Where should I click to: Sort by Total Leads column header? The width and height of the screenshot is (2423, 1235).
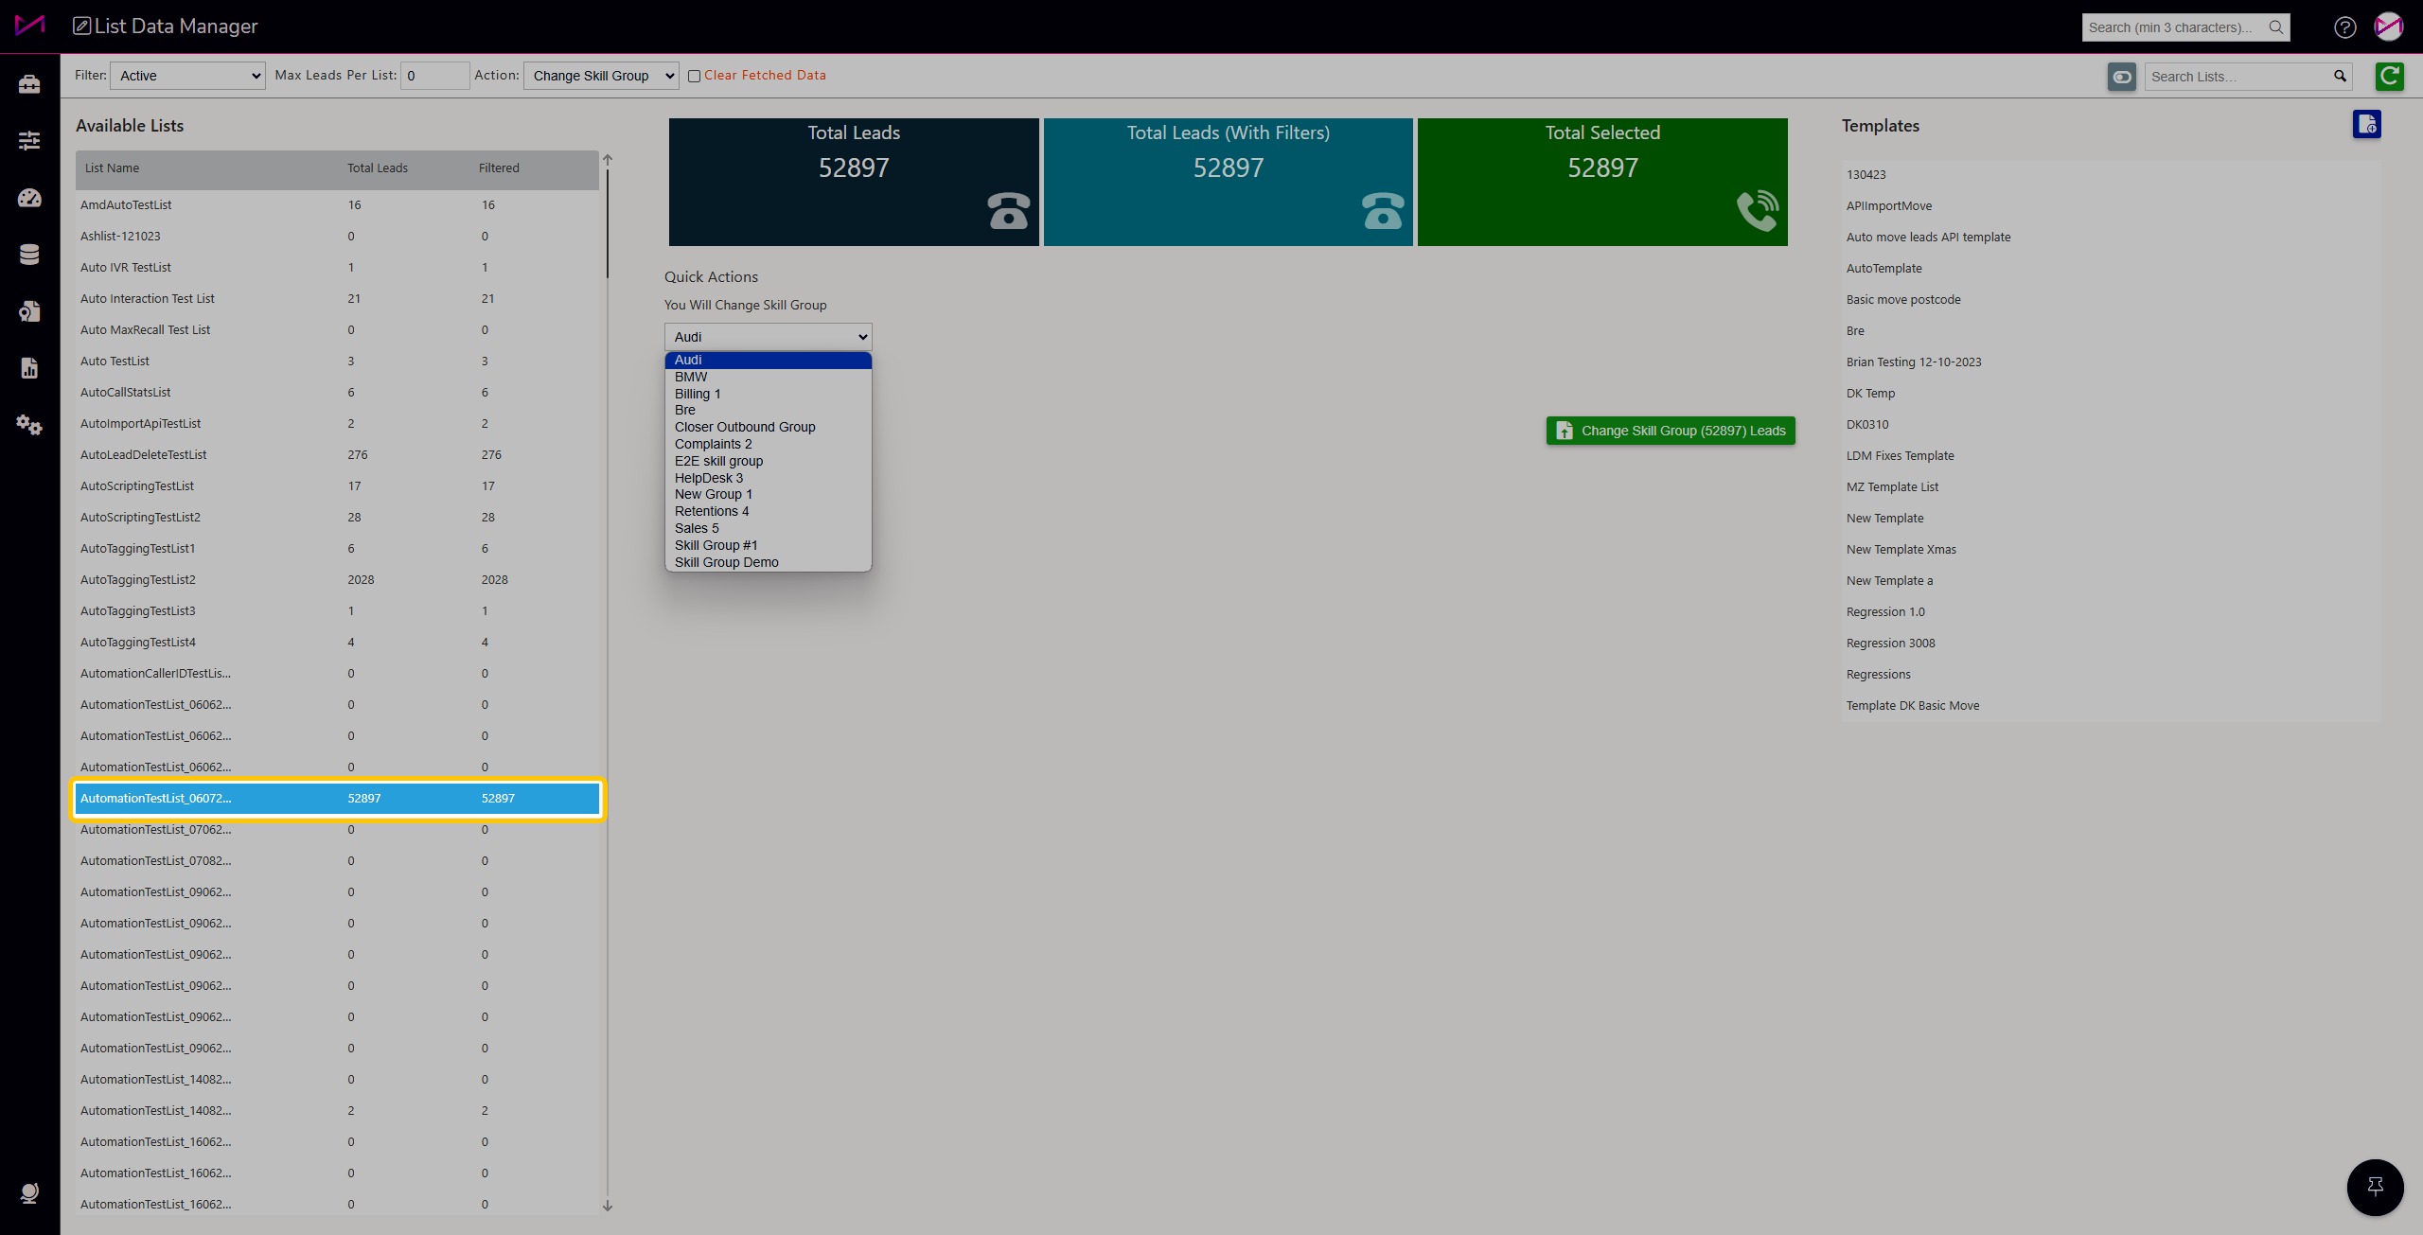[x=377, y=168]
